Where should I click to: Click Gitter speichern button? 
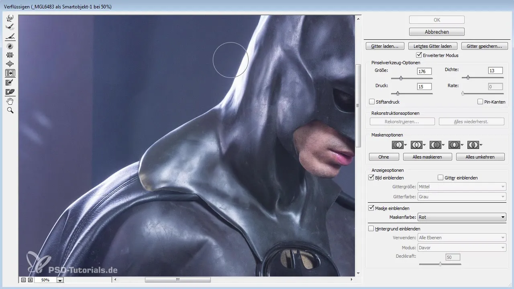tap(484, 46)
